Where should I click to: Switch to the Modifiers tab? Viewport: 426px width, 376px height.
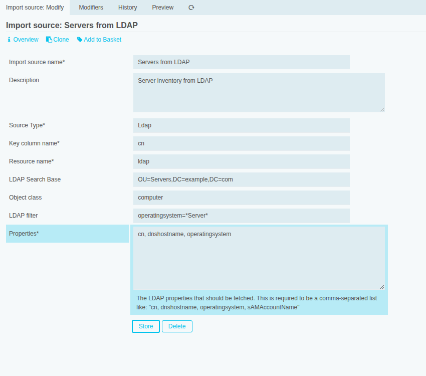pos(91,8)
